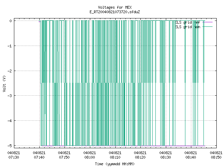223x167 pixels.
Task: Click the 'ELS grid ref' legend label
Action: pyautogui.click(x=187, y=22)
